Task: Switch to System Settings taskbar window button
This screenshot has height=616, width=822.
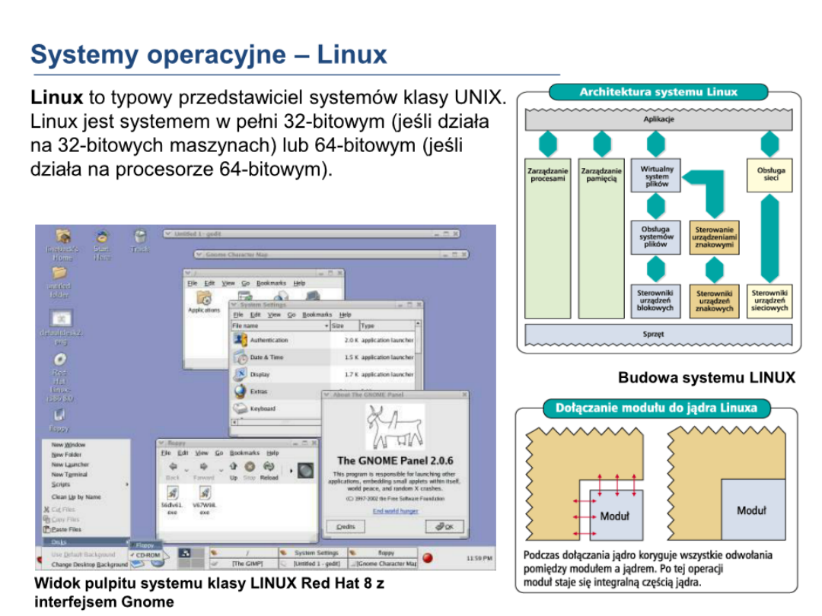Action: point(311,553)
